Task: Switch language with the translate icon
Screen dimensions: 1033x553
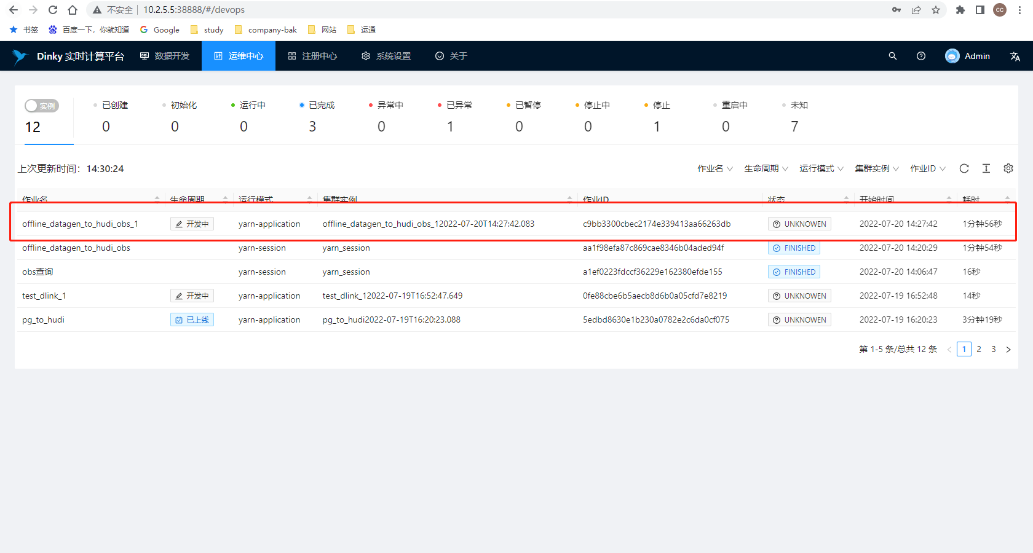Action: coord(1015,57)
